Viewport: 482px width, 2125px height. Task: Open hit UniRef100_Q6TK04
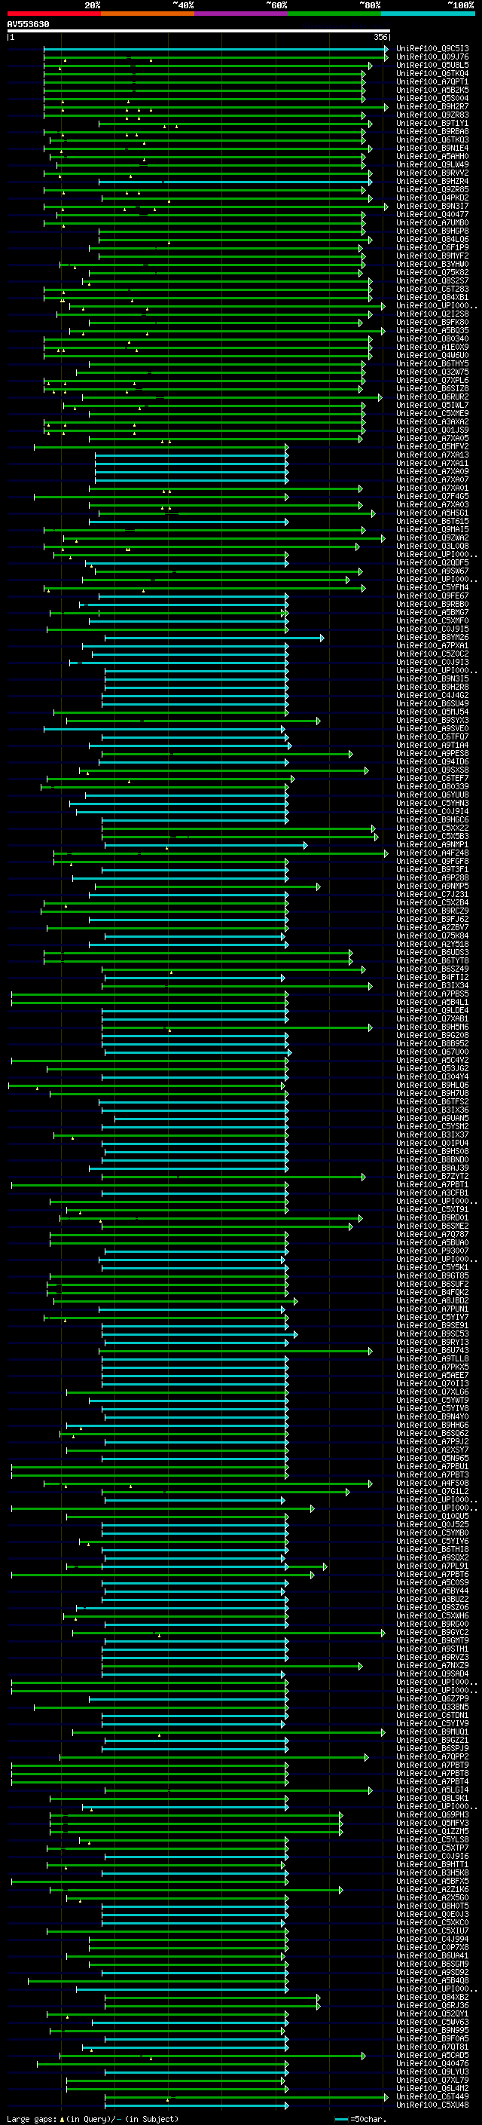coord(432,73)
